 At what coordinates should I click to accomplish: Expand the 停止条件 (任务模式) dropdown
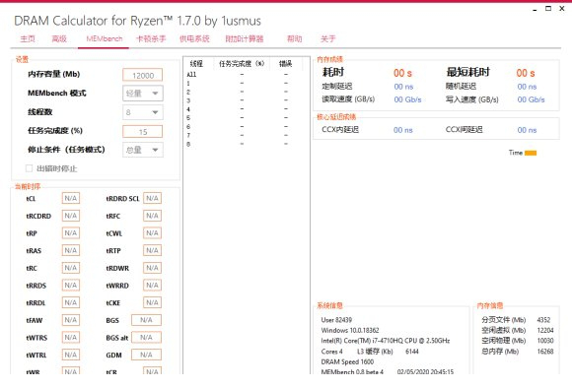(143, 150)
